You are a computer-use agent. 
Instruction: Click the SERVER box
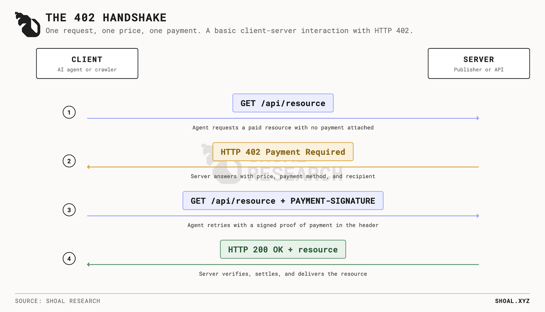(479, 63)
